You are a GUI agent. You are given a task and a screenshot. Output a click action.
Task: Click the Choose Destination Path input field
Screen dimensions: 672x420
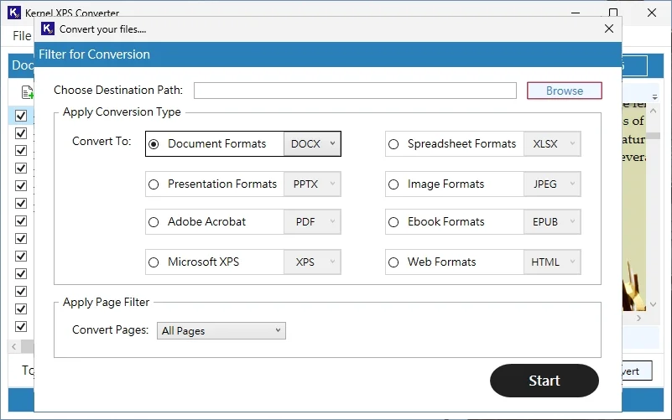[x=355, y=91]
